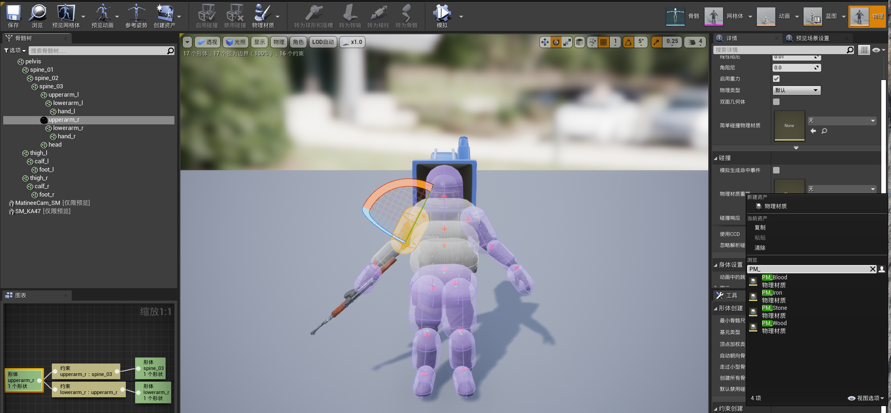The image size is (891, 413).
Task: Select the translate gizmo tool in viewport
Action: click(545, 42)
